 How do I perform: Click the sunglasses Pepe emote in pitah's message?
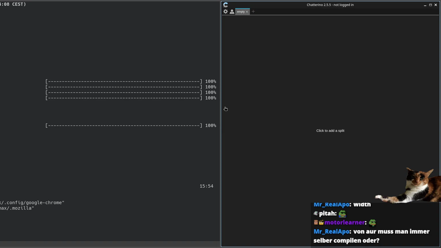(343, 214)
